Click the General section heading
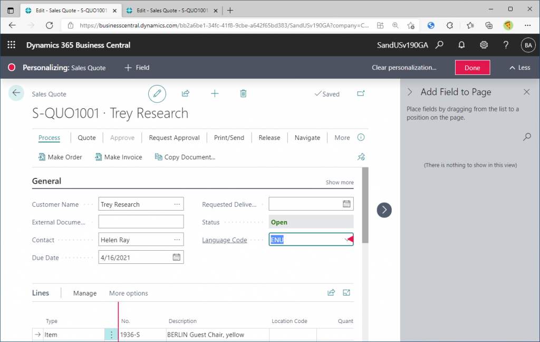Image resolution: width=540 pixels, height=342 pixels. pyautogui.click(x=46, y=181)
